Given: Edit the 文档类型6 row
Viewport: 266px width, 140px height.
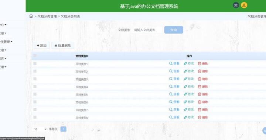Looking at the screenshot, I should (x=189, y=102).
